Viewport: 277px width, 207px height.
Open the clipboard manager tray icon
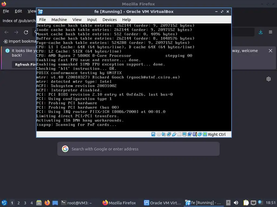click(246, 203)
